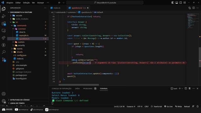
Task: Open editor more actions ellipsis
Action: tap(198, 8)
